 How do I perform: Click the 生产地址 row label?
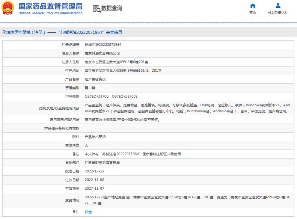coord(72,71)
